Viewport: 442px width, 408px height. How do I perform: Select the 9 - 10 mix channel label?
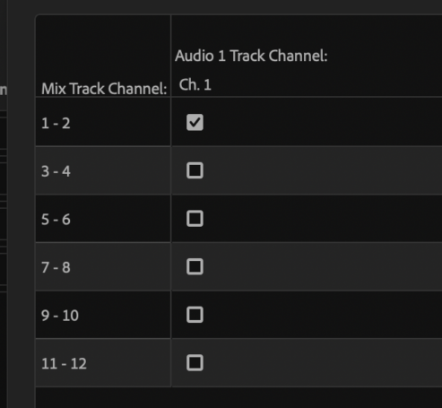[x=60, y=316]
